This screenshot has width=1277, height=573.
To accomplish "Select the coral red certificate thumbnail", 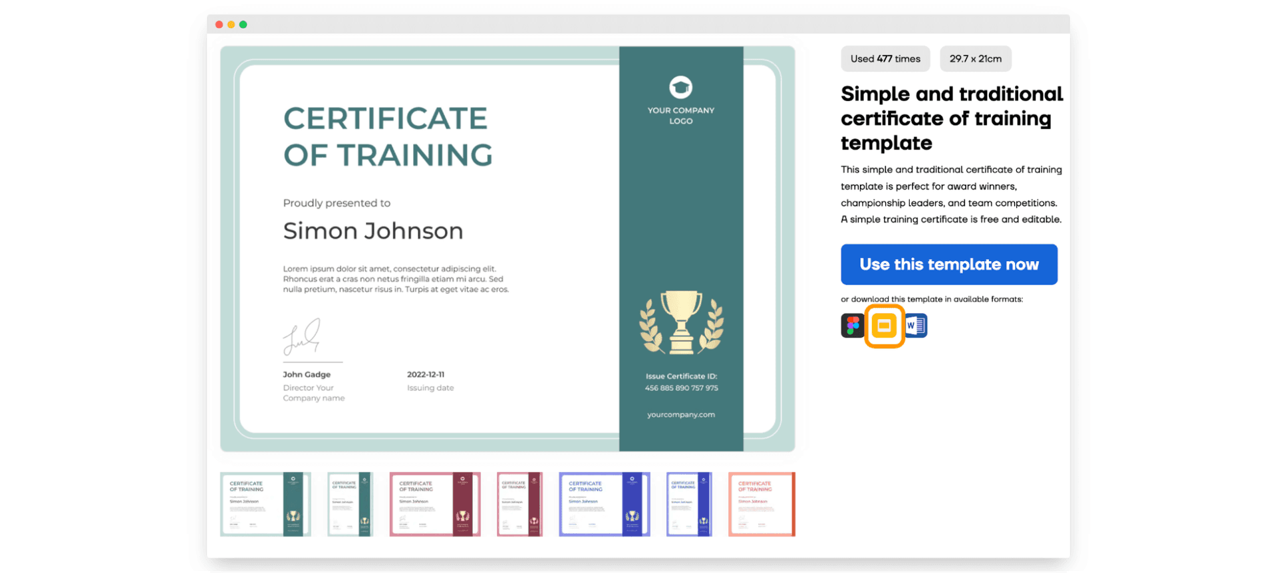I will point(762,505).
